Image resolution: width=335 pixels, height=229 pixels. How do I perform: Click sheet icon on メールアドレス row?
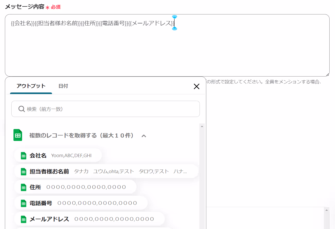point(23,219)
